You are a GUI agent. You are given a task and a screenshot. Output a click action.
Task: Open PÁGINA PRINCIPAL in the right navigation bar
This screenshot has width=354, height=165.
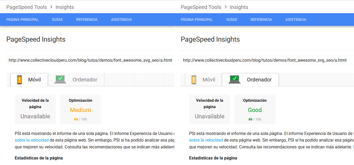(x=197, y=20)
